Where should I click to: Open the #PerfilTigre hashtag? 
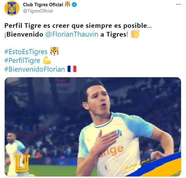click(22, 60)
